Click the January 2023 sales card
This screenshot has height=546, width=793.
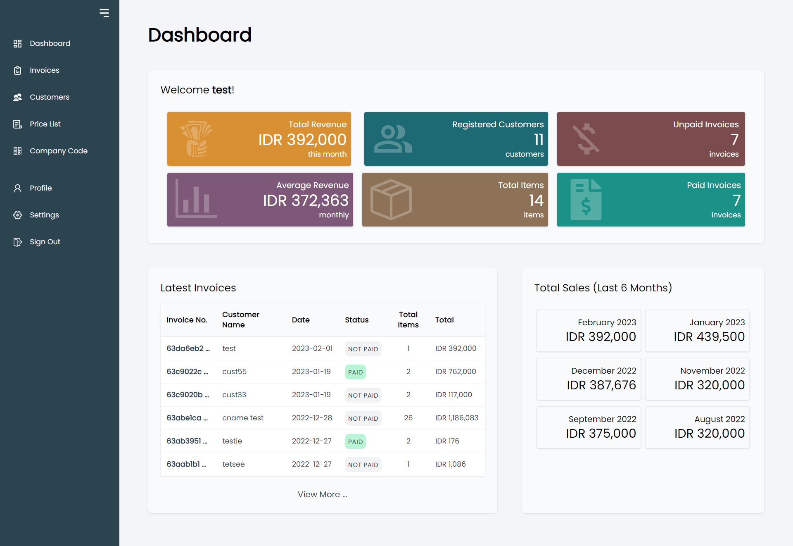[x=697, y=331]
